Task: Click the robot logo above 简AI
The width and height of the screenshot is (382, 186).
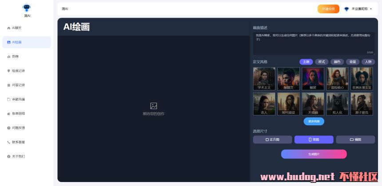Action: (27, 8)
